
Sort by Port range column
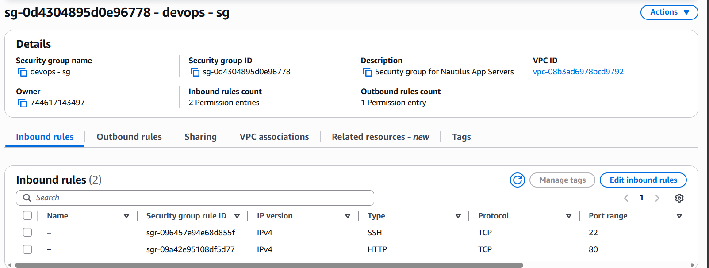pyautogui.click(x=679, y=216)
